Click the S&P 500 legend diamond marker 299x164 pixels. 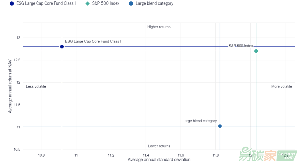(x=87, y=4)
